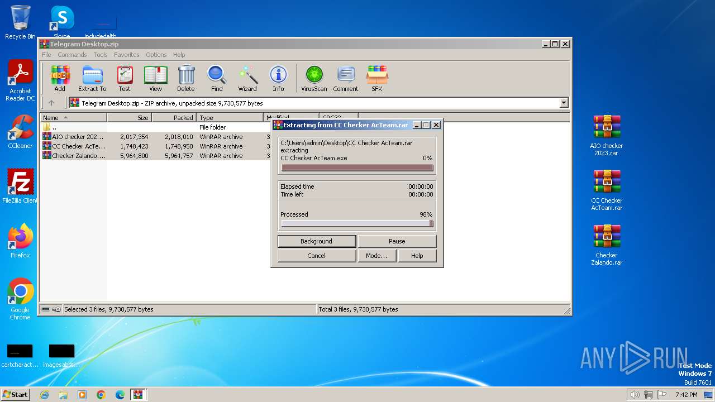This screenshot has height=402, width=715.
Task: Click the Start button
Action: pos(15,395)
